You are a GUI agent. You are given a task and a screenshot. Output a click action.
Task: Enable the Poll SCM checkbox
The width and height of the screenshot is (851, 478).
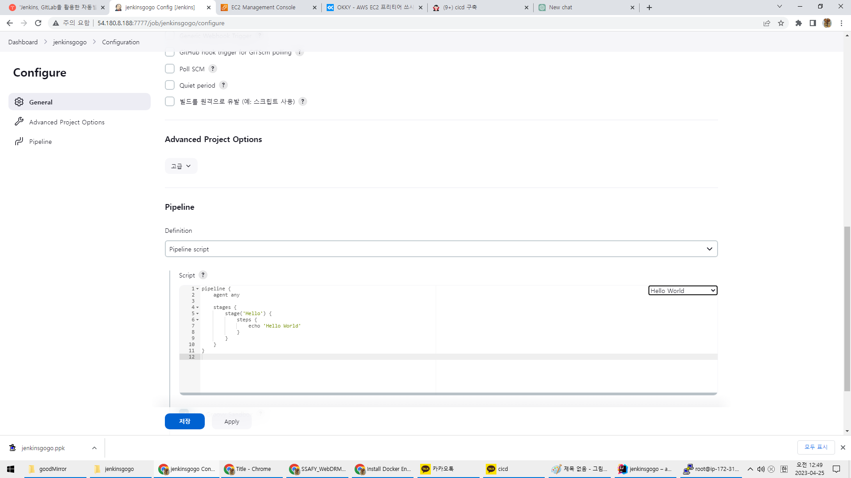[170, 69]
